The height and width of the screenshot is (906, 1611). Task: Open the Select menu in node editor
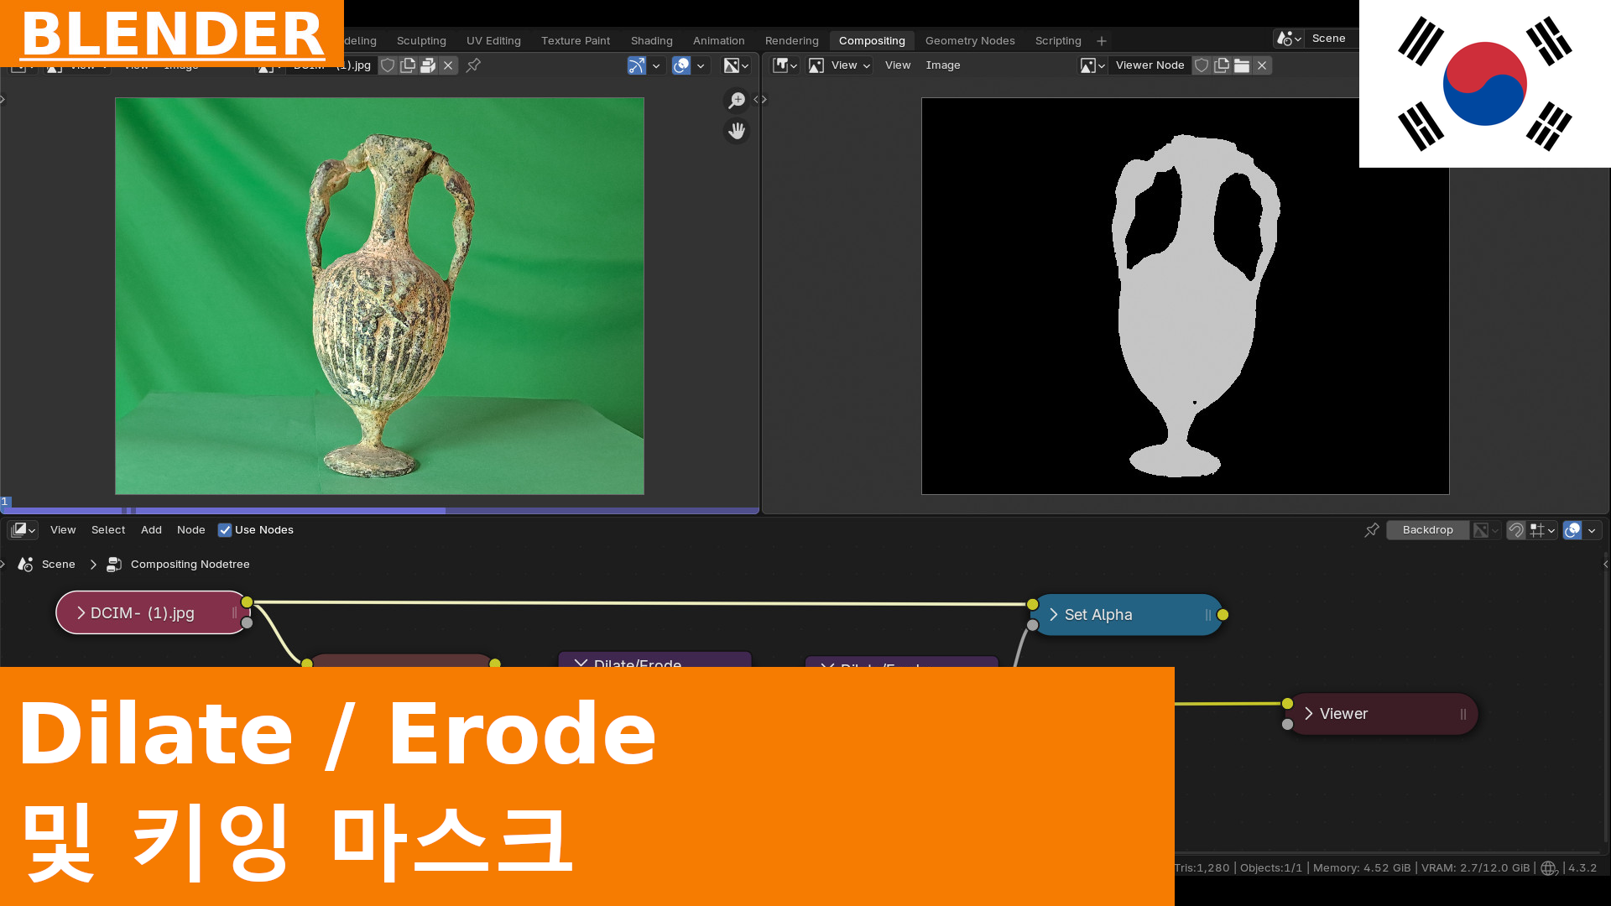(x=108, y=530)
